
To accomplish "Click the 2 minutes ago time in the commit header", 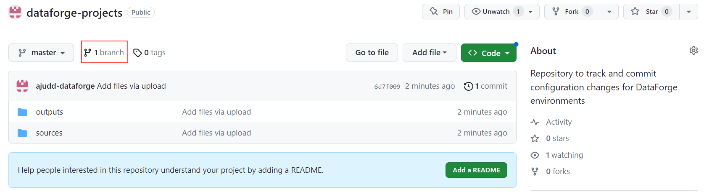I will [430, 86].
